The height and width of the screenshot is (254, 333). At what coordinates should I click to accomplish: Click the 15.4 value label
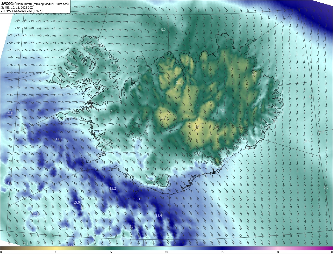[x=159, y=216]
